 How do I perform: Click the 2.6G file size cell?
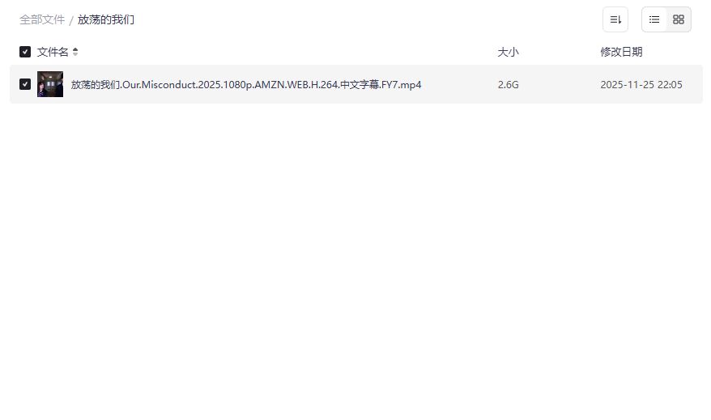click(508, 85)
